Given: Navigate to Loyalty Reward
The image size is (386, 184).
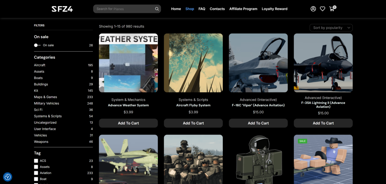Looking at the screenshot, I should pos(274,9).
